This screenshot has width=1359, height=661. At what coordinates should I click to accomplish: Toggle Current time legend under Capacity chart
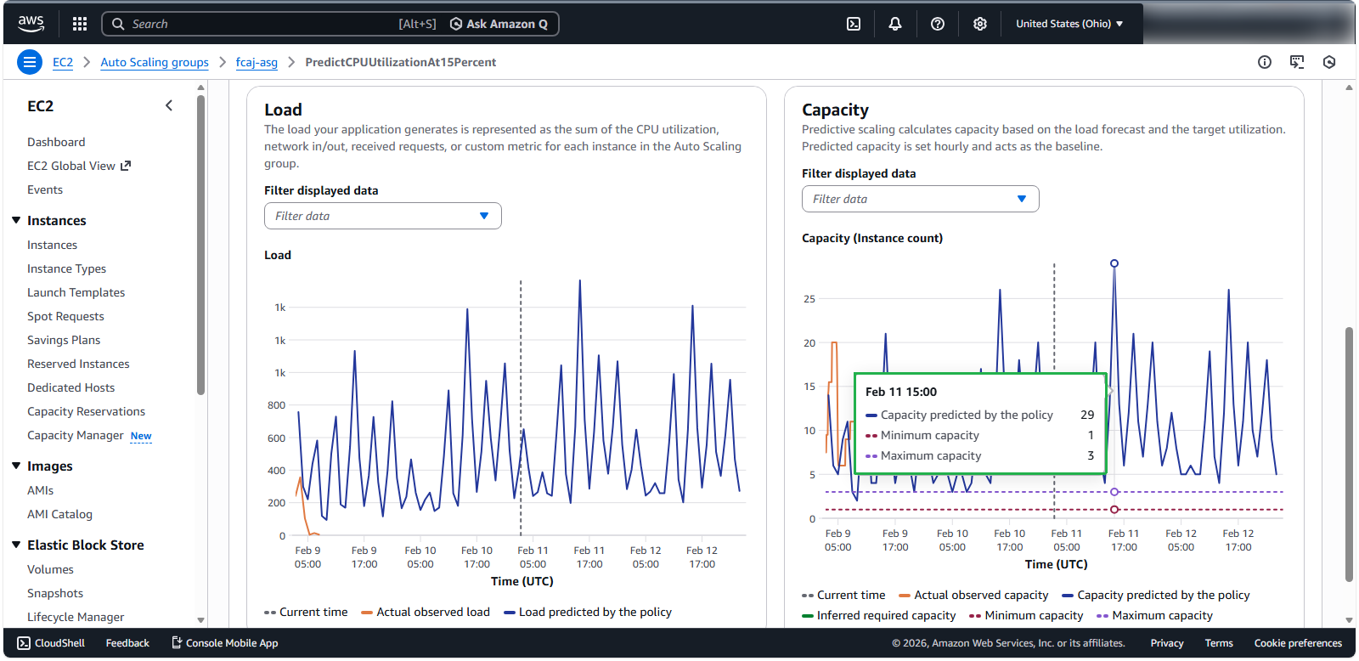pos(843,595)
